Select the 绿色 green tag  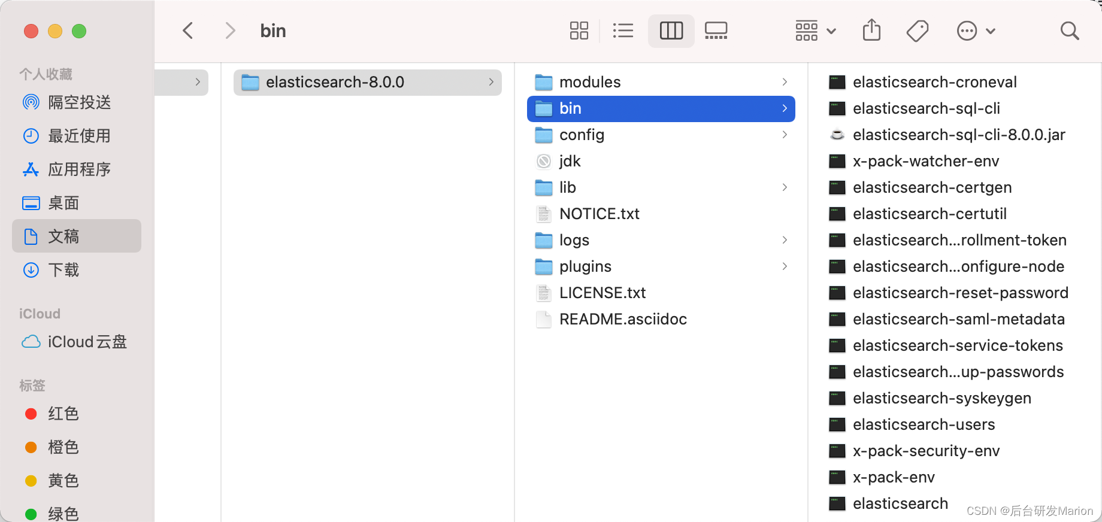point(77,513)
